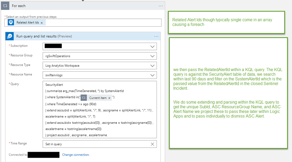Click in the Query text box on SecurityAlert
This screenshot has height=162, width=292.
54,85
